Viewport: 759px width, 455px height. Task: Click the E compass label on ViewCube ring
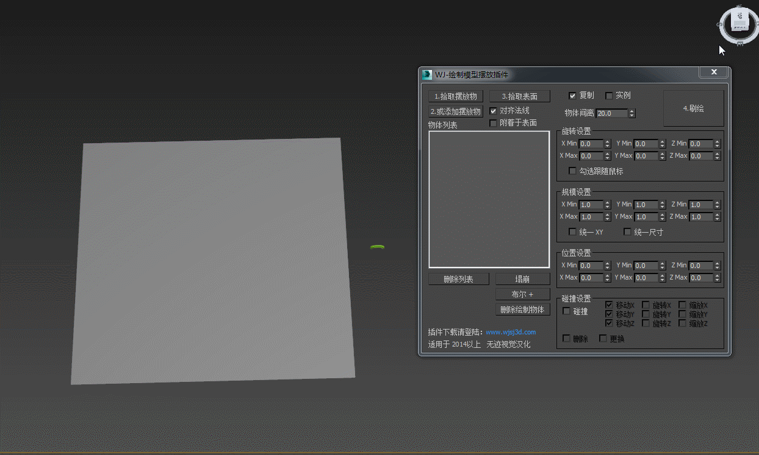click(x=740, y=43)
